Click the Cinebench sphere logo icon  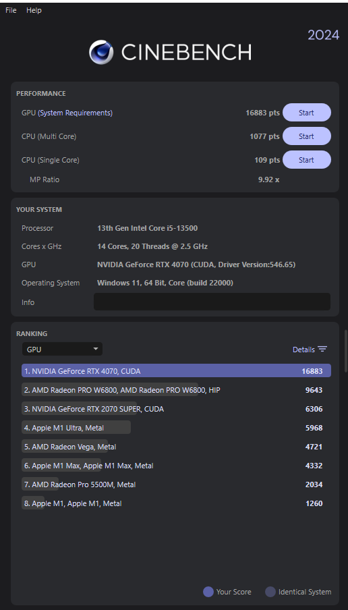(x=101, y=52)
